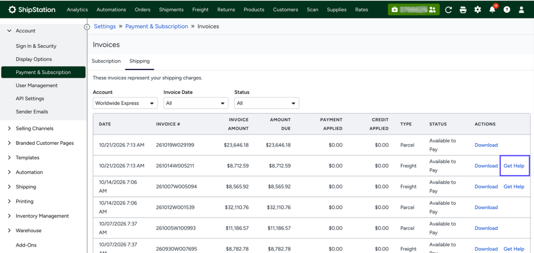Get Help for invoice 261014W005211
534x253 pixels.
[x=514, y=166]
